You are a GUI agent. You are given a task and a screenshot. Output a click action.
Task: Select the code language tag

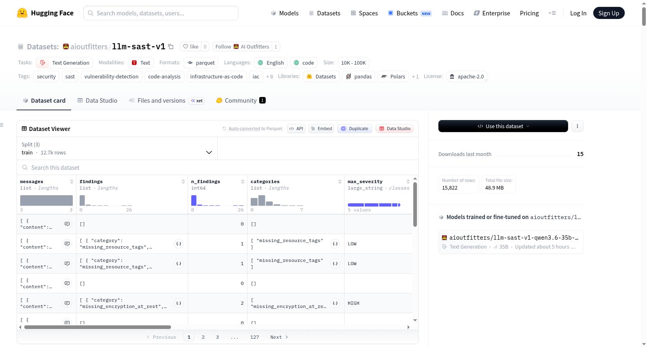click(x=304, y=63)
